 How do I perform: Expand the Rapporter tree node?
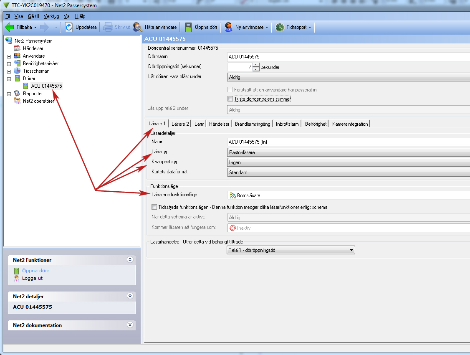pos(9,94)
